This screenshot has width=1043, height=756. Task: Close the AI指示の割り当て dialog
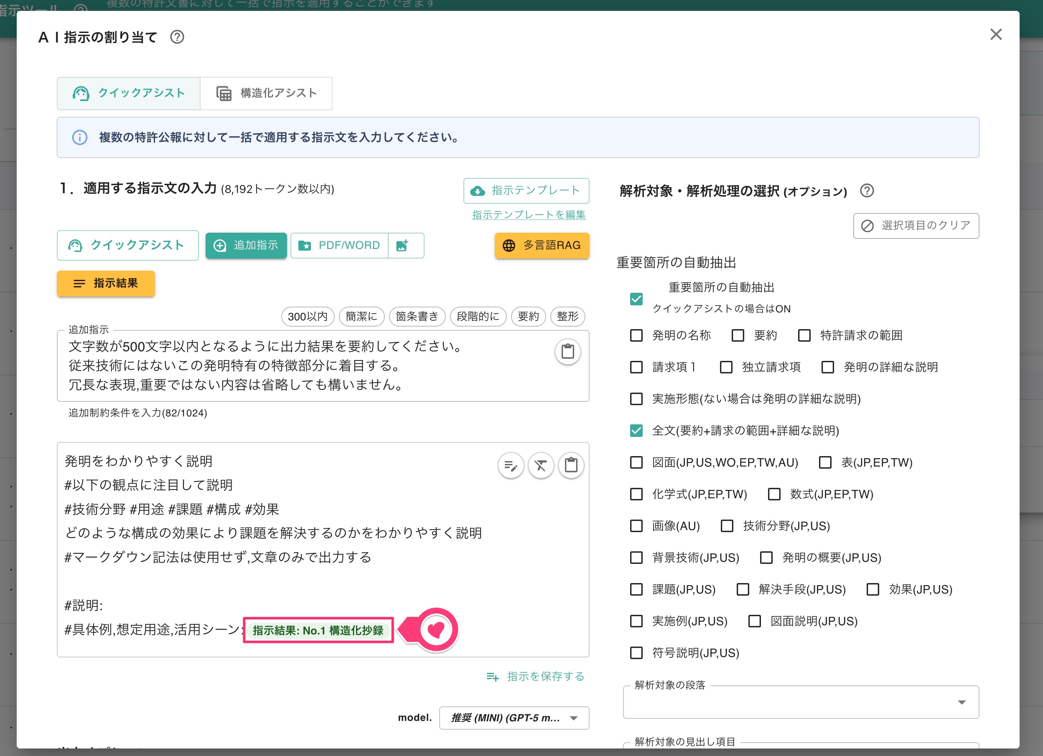click(996, 35)
